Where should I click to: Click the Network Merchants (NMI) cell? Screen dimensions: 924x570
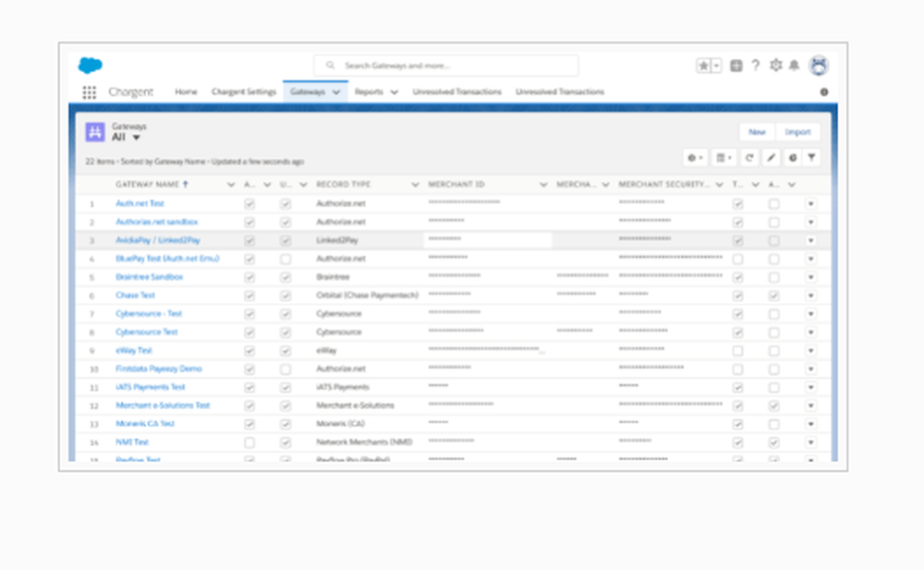[x=364, y=443]
